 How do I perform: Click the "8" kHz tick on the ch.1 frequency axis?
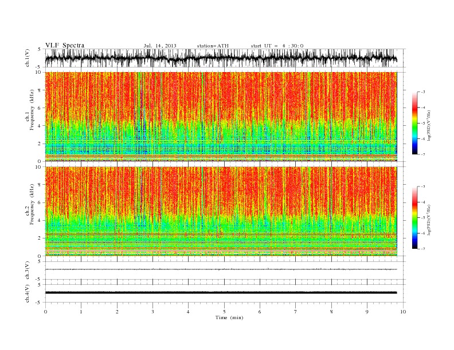(x=40, y=90)
